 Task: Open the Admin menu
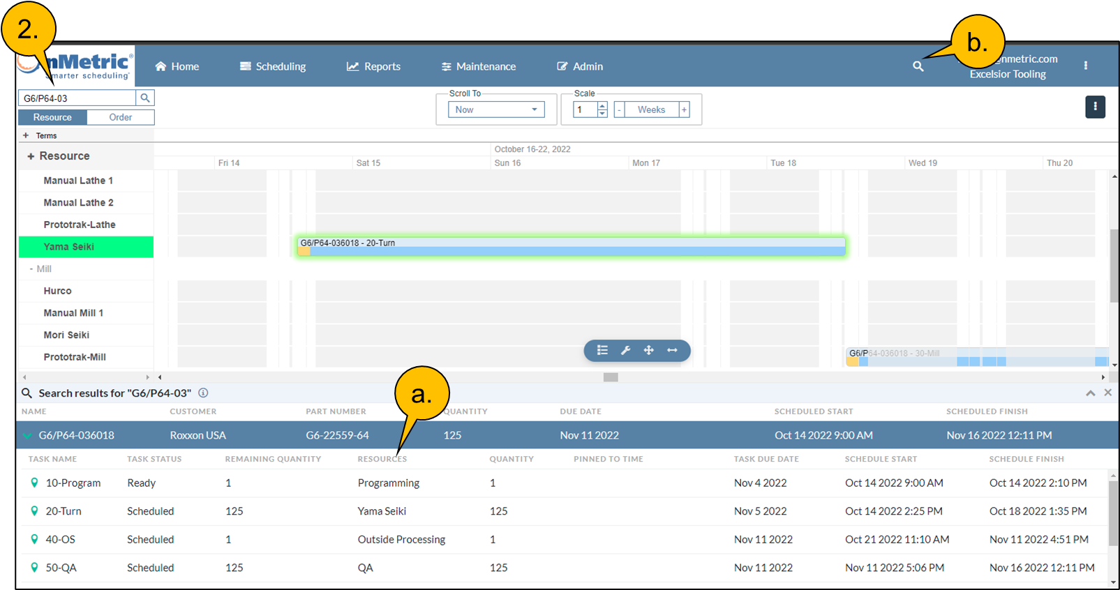(x=580, y=66)
